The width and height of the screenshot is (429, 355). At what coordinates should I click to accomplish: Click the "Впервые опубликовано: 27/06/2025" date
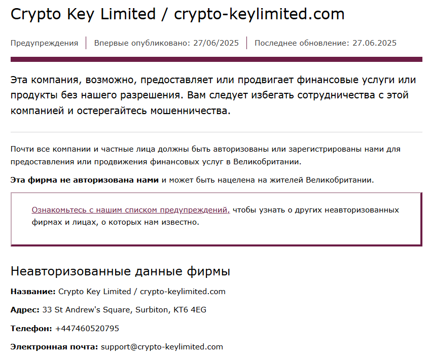click(x=166, y=43)
